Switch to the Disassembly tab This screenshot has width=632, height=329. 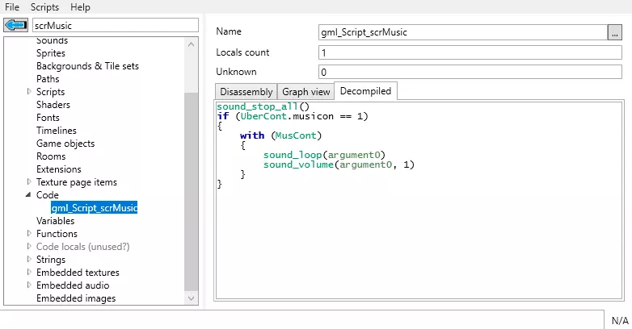pos(246,92)
